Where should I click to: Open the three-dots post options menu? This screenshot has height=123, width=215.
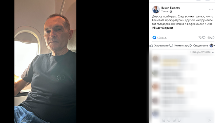pyautogui.click(x=211, y=9)
